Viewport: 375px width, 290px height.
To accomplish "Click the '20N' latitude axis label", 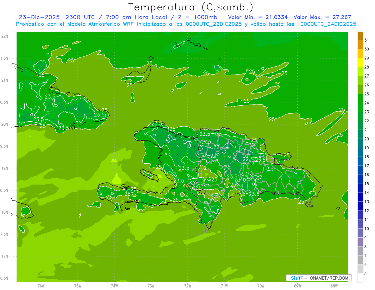I will click(x=5, y=124).
